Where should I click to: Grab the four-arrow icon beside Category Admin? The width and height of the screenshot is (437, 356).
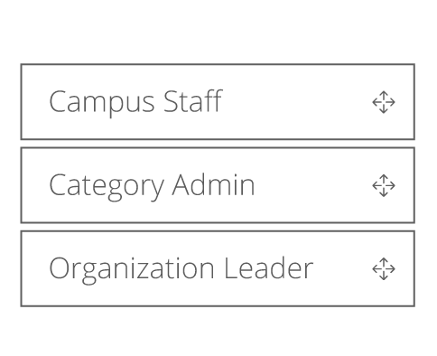[384, 185]
